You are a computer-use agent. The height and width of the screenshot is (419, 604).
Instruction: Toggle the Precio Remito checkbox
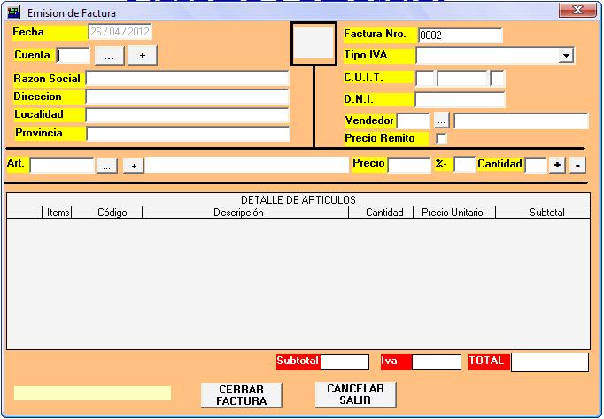click(441, 138)
